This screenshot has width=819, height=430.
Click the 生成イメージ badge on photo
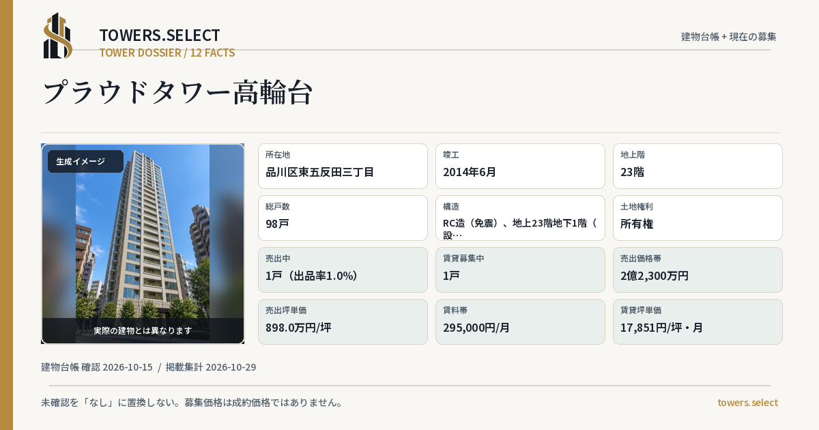85,161
